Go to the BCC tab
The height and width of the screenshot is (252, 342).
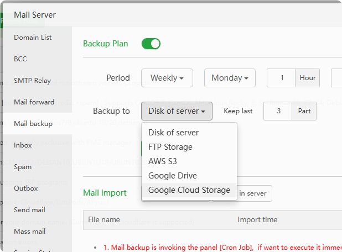pos(20,59)
